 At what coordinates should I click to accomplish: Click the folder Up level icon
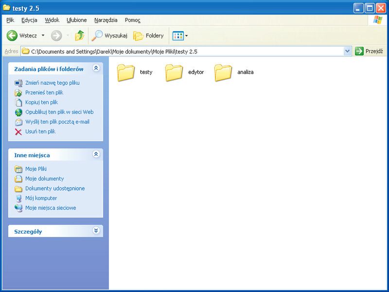[x=79, y=36]
